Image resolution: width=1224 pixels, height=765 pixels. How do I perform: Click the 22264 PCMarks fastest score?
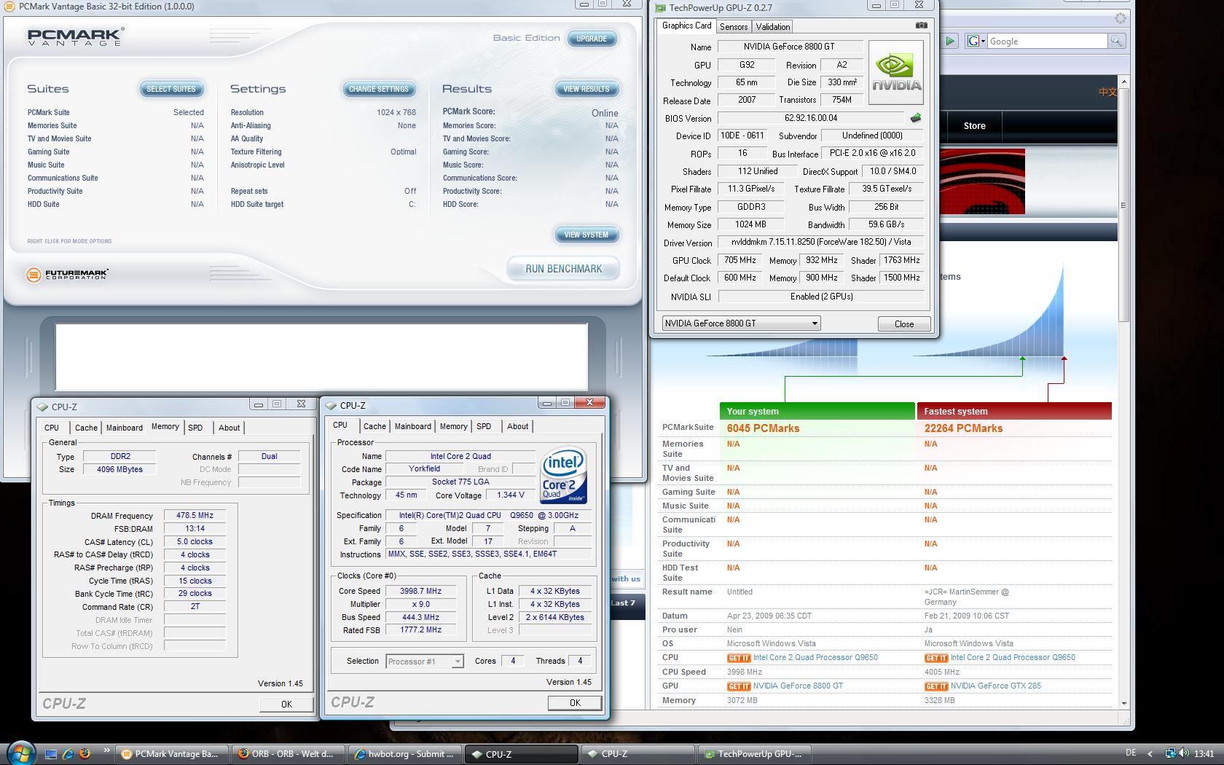point(963,428)
